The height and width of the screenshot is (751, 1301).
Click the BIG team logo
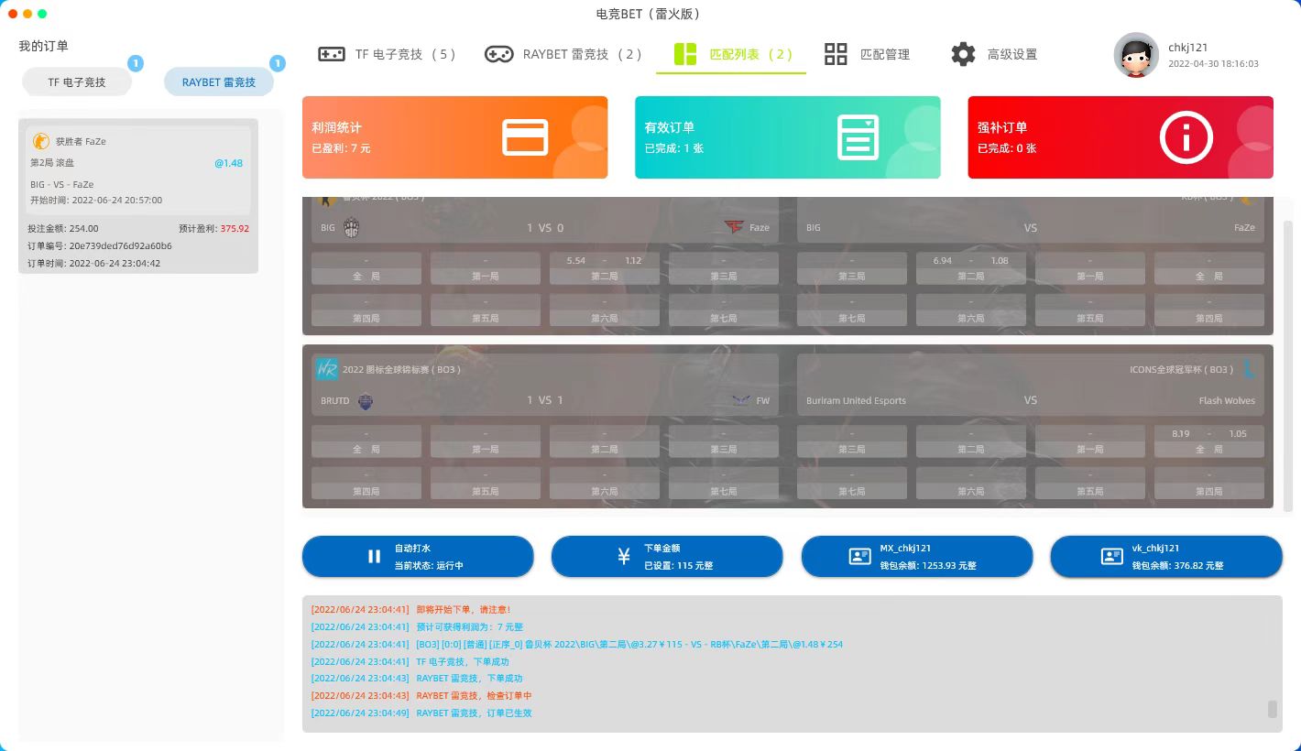point(352,228)
